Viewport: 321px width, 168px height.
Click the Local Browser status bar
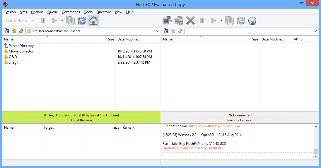81,118
